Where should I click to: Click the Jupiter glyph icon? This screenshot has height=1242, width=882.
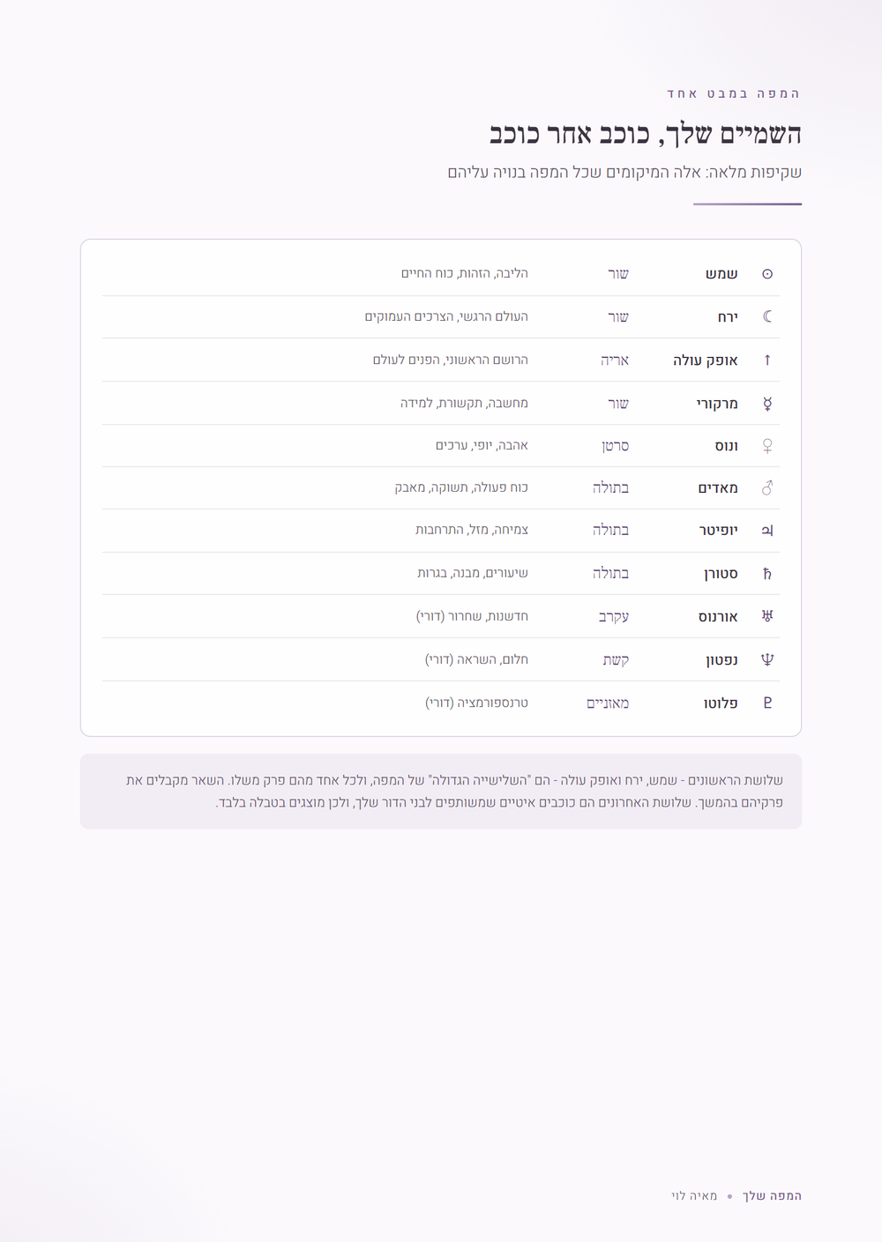[767, 531]
